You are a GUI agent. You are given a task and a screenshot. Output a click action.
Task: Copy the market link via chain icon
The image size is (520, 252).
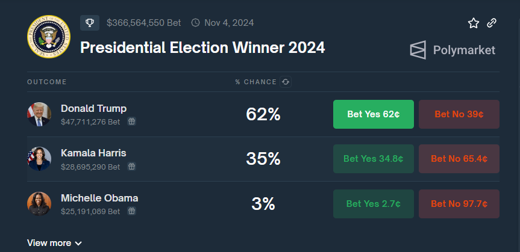(492, 23)
